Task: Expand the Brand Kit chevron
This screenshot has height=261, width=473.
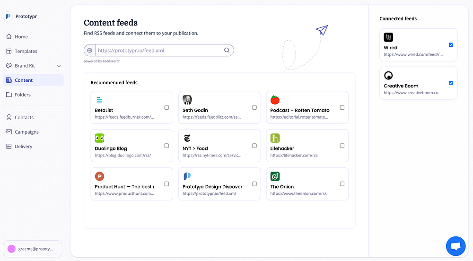Action: (x=59, y=66)
